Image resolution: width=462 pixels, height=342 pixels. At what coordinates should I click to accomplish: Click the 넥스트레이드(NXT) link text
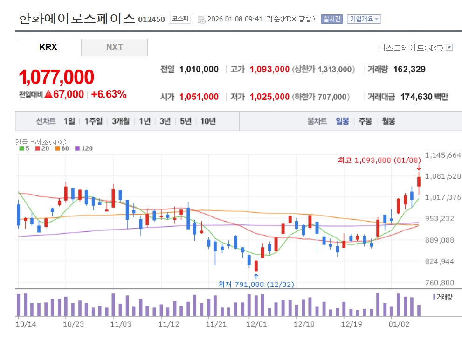tap(411, 48)
